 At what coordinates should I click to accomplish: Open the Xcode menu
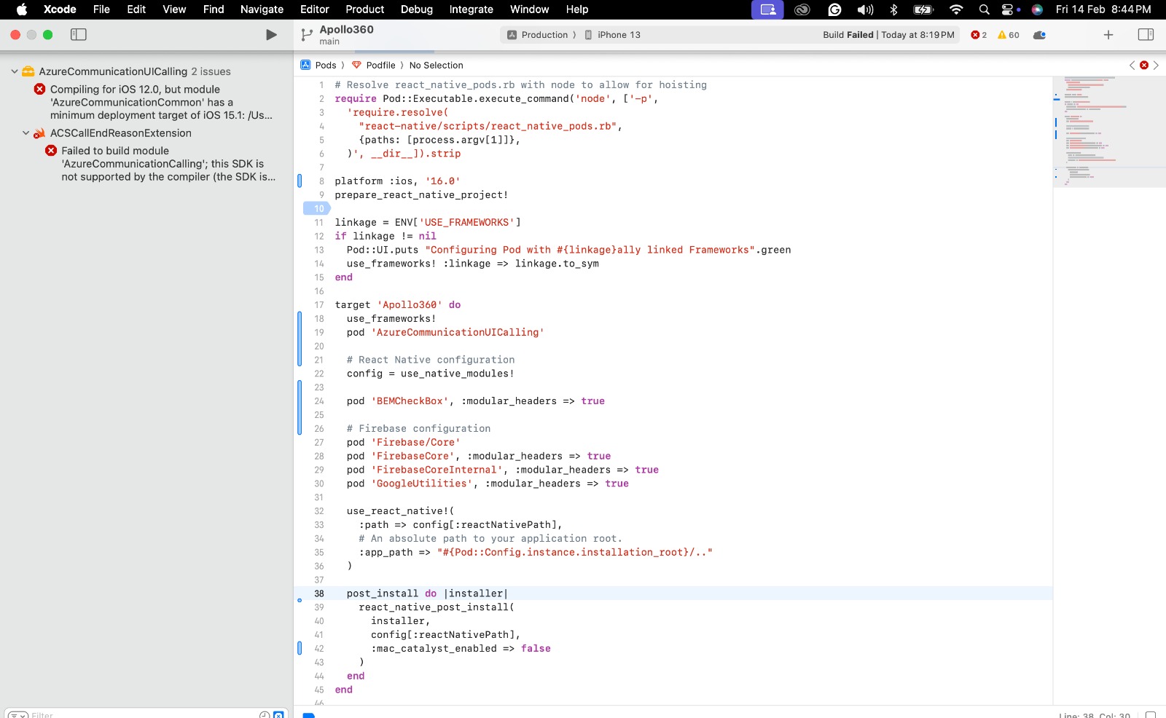pyautogui.click(x=60, y=9)
